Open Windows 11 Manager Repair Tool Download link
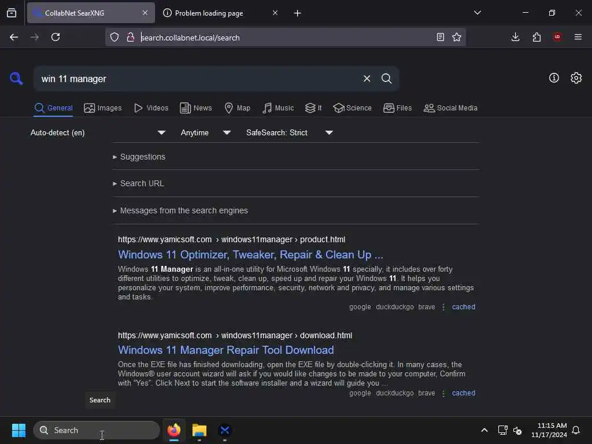 (226, 350)
